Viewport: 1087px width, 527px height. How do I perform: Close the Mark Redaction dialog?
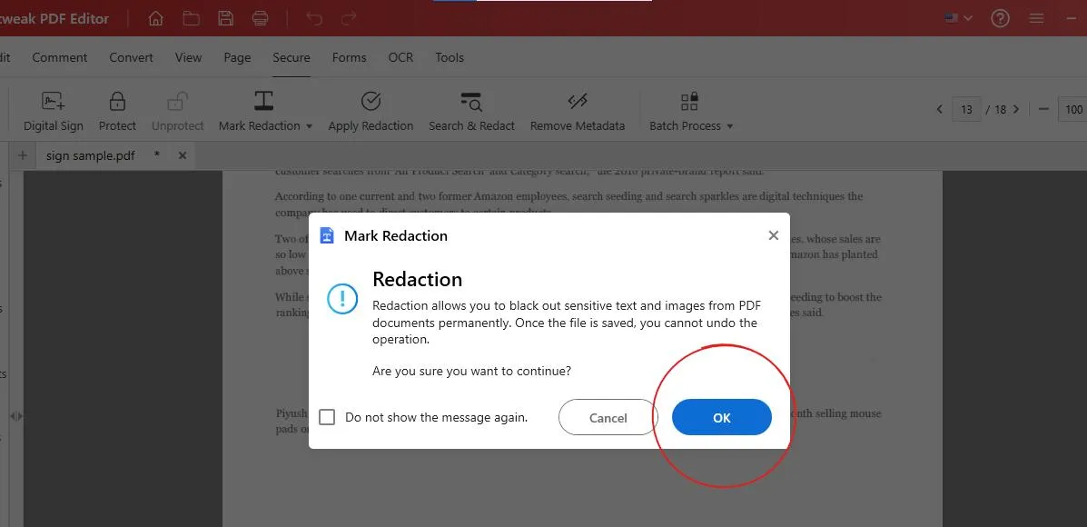tap(773, 235)
